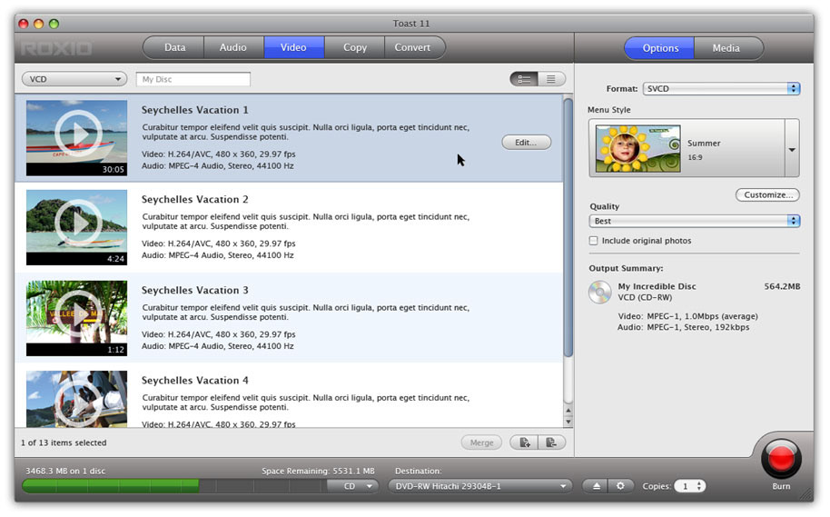
Task: Click 3468.3 MB on 1 disc text
Action: (65, 471)
